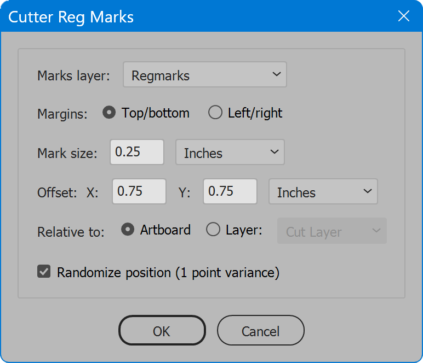This screenshot has width=423, height=363.
Task: Select the Top/bottom margins radio button
Action: (110, 113)
